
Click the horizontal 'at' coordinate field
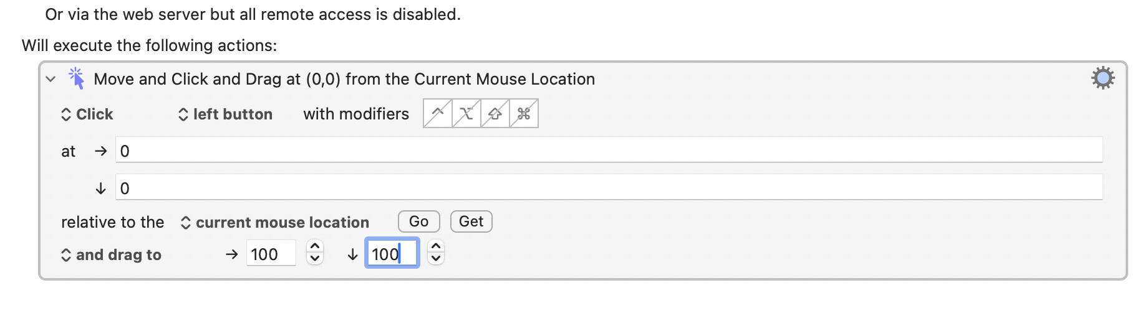609,151
